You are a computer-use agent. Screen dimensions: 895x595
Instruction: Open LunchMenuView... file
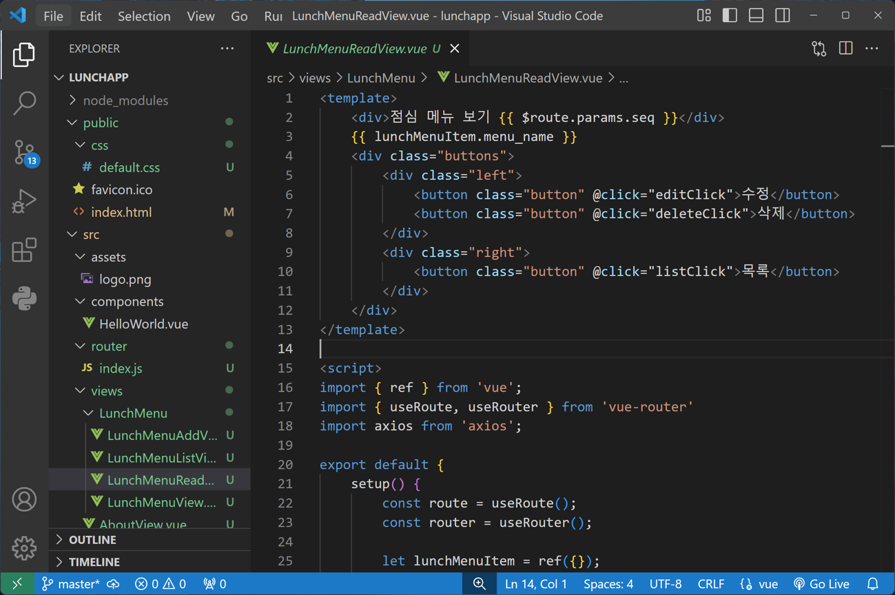(x=150, y=503)
